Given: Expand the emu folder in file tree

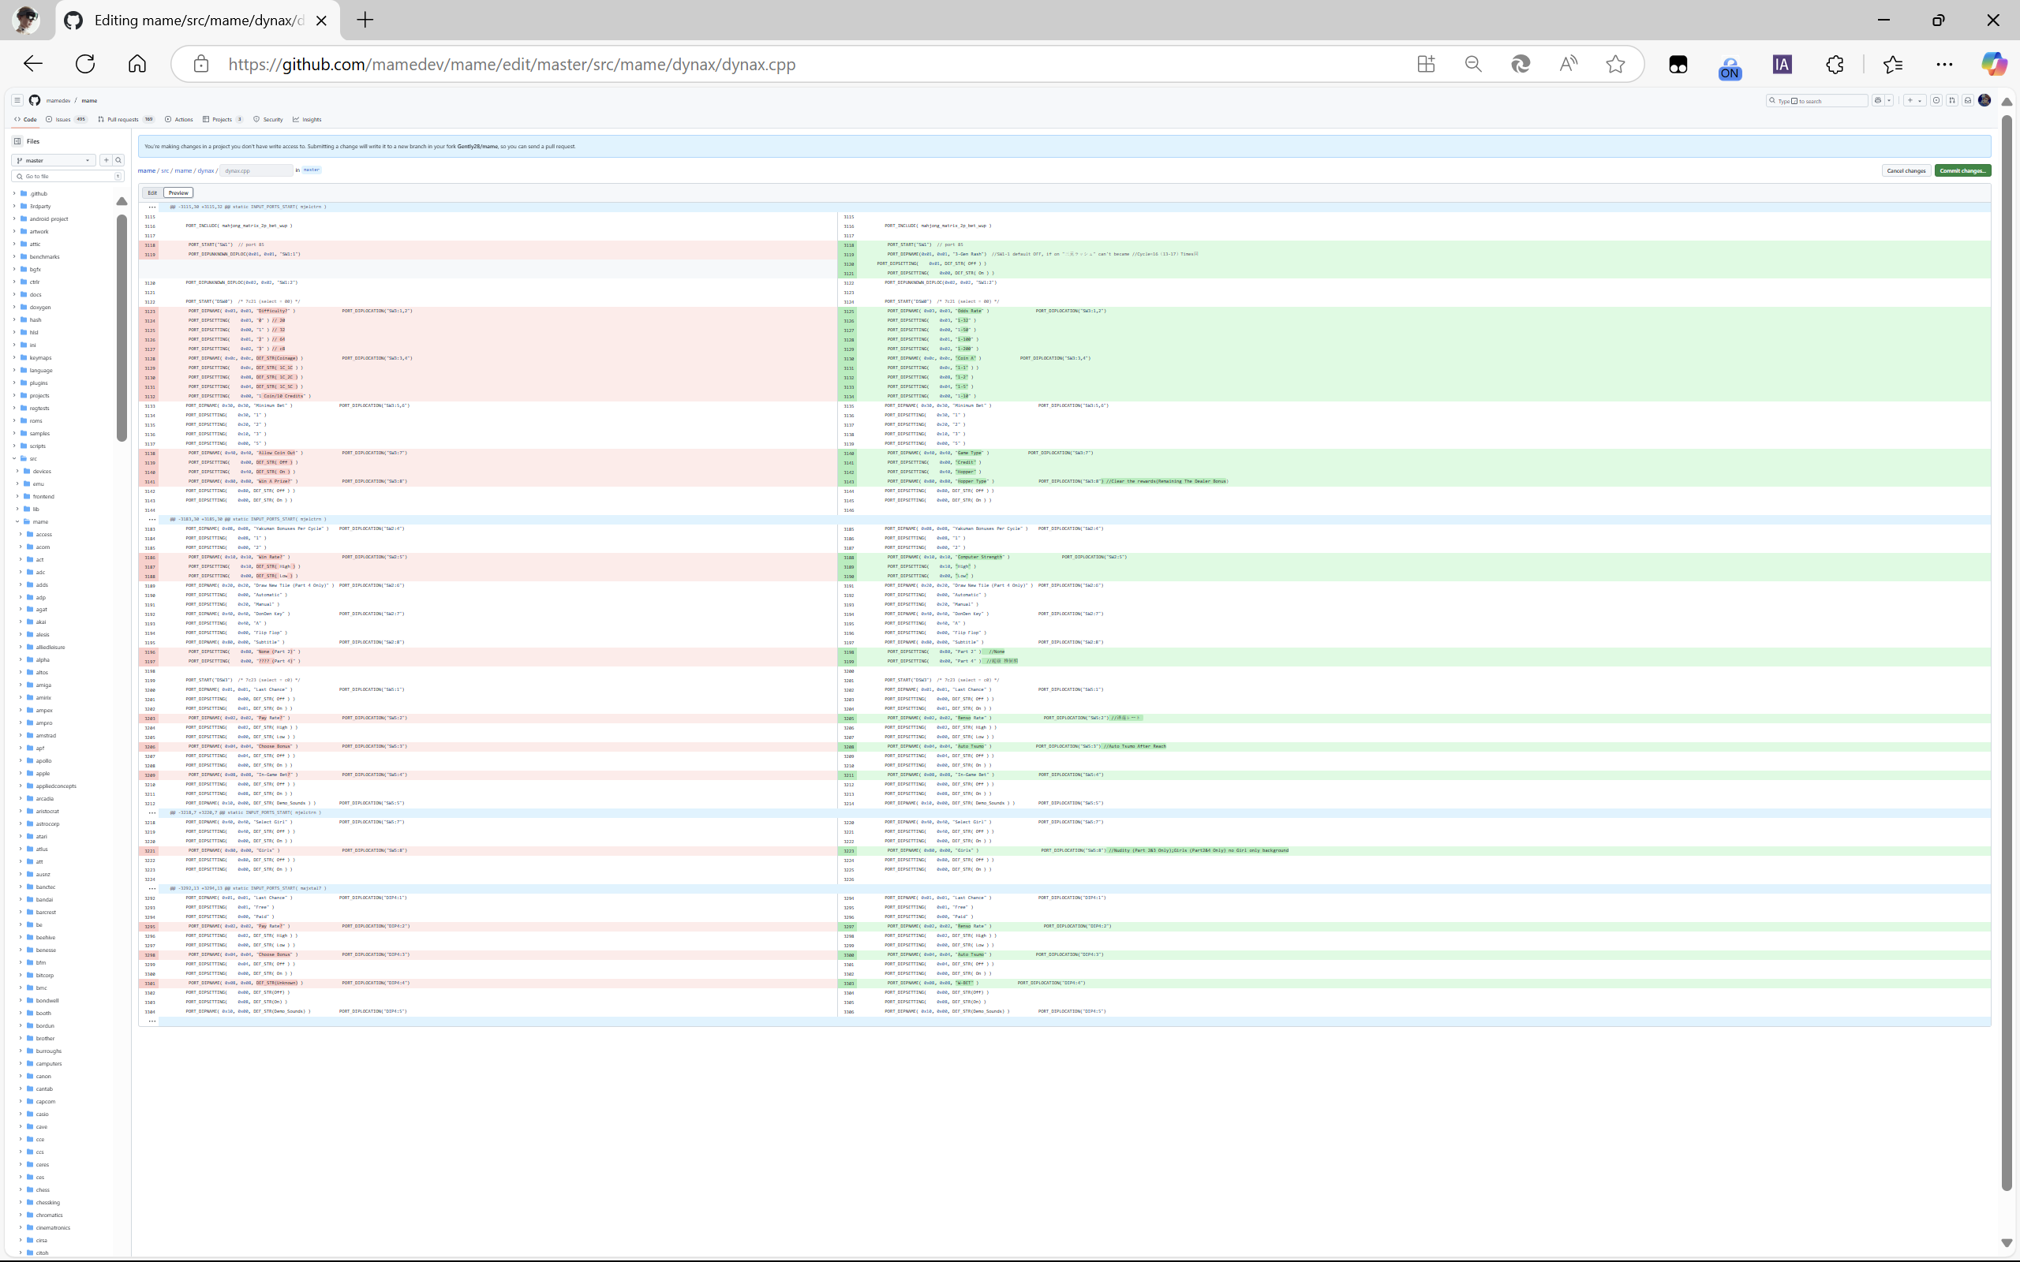Looking at the screenshot, I should (x=17, y=484).
